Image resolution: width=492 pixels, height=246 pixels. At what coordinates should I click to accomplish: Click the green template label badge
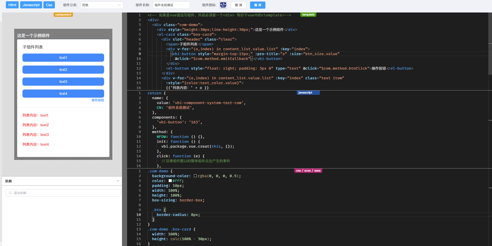pos(308,15)
